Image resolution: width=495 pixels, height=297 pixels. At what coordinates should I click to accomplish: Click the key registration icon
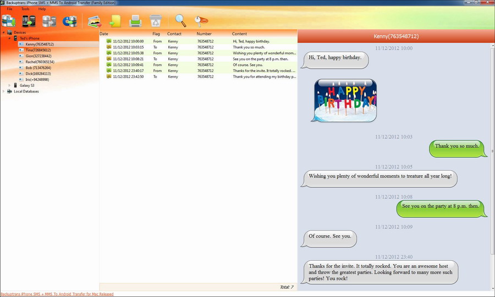pos(201,21)
